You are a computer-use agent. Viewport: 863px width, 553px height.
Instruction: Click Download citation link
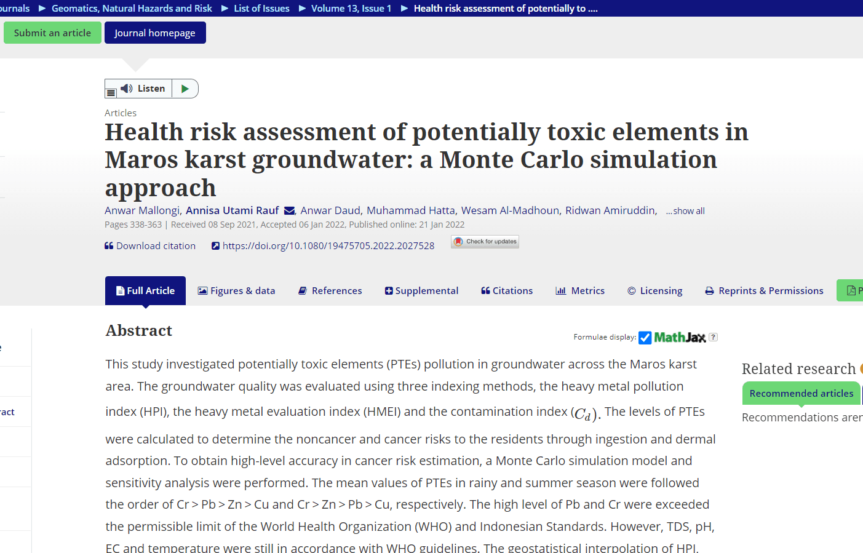pyautogui.click(x=150, y=246)
